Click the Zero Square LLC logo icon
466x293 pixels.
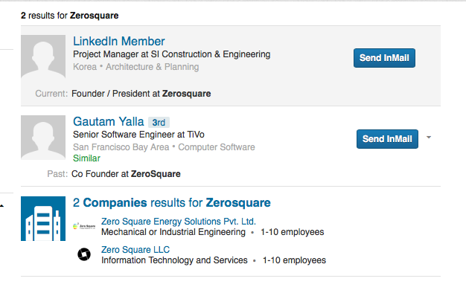(84, 254)
